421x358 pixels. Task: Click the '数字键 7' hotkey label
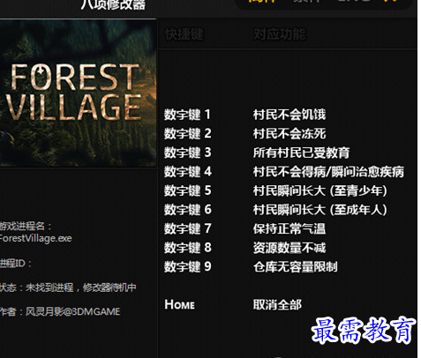coord(187,228)
